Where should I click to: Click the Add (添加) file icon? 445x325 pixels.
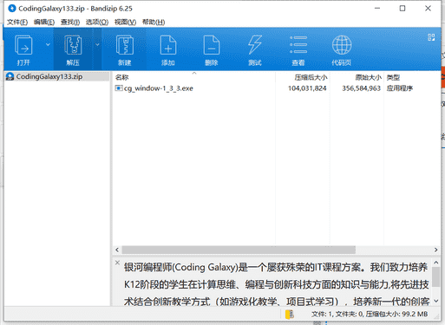click(168, 45)
